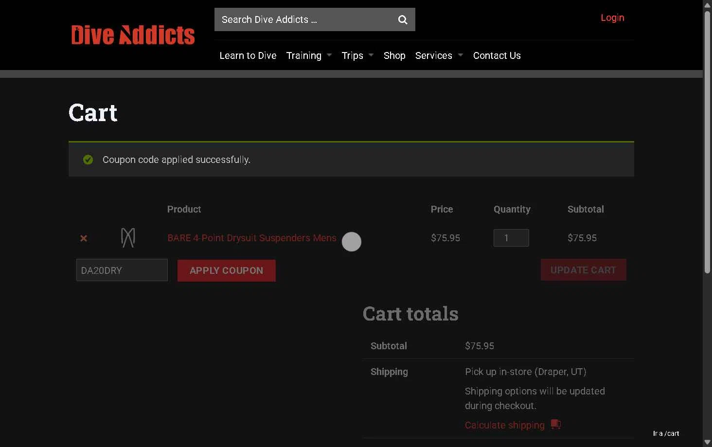
Task: Click the Price column header
Action: point(442,209)
